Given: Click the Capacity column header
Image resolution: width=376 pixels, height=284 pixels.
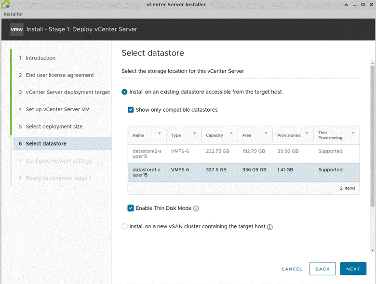Looking at the screenshot, I should [215, 135].
